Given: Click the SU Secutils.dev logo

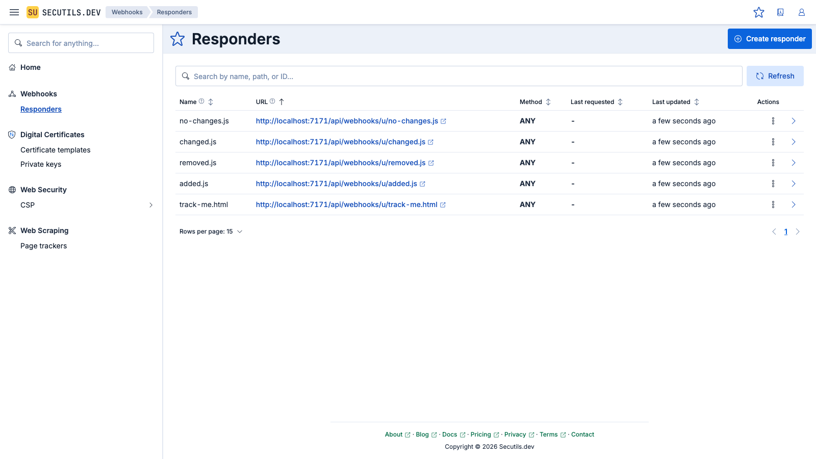Looking at the screenshot, I should pyautogui.click(x=63, y=12).
